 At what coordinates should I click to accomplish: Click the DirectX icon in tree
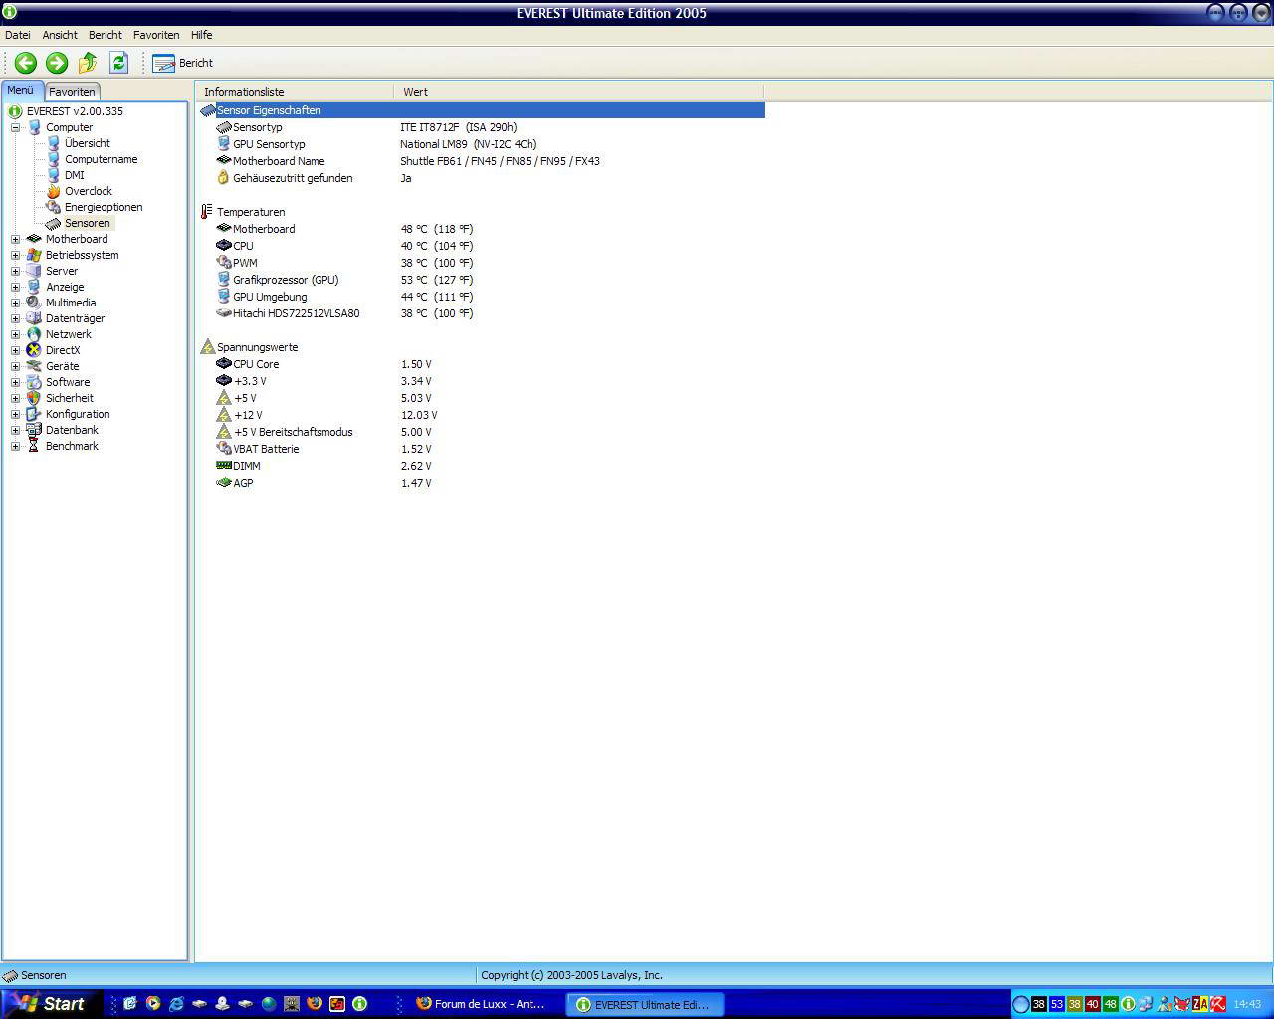pos(34,350)
